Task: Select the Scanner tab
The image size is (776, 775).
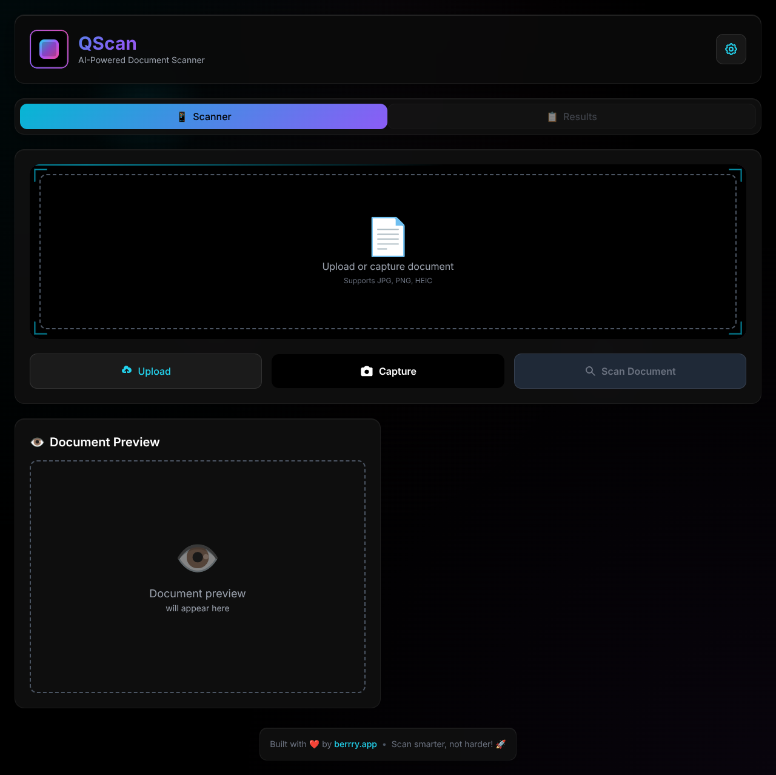Action: 204,116
